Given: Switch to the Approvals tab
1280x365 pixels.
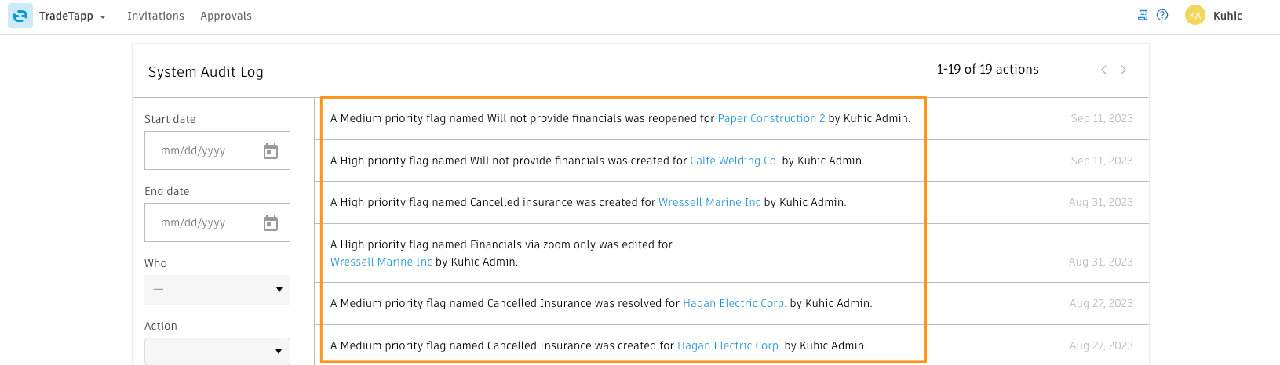Looking at the screenshot, I should point(226,16).
